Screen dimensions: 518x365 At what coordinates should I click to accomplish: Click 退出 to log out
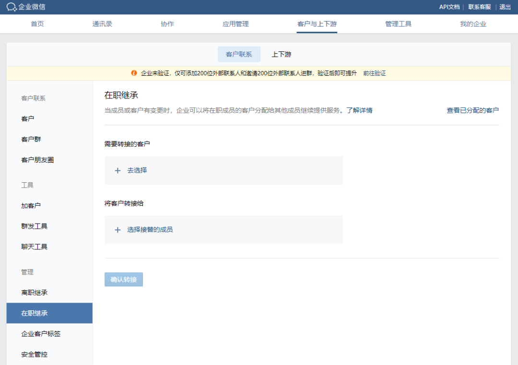point(505,7)
